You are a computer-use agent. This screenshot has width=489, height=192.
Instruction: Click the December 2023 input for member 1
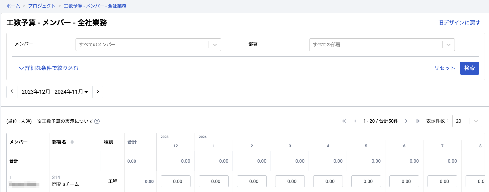(176, 181)
